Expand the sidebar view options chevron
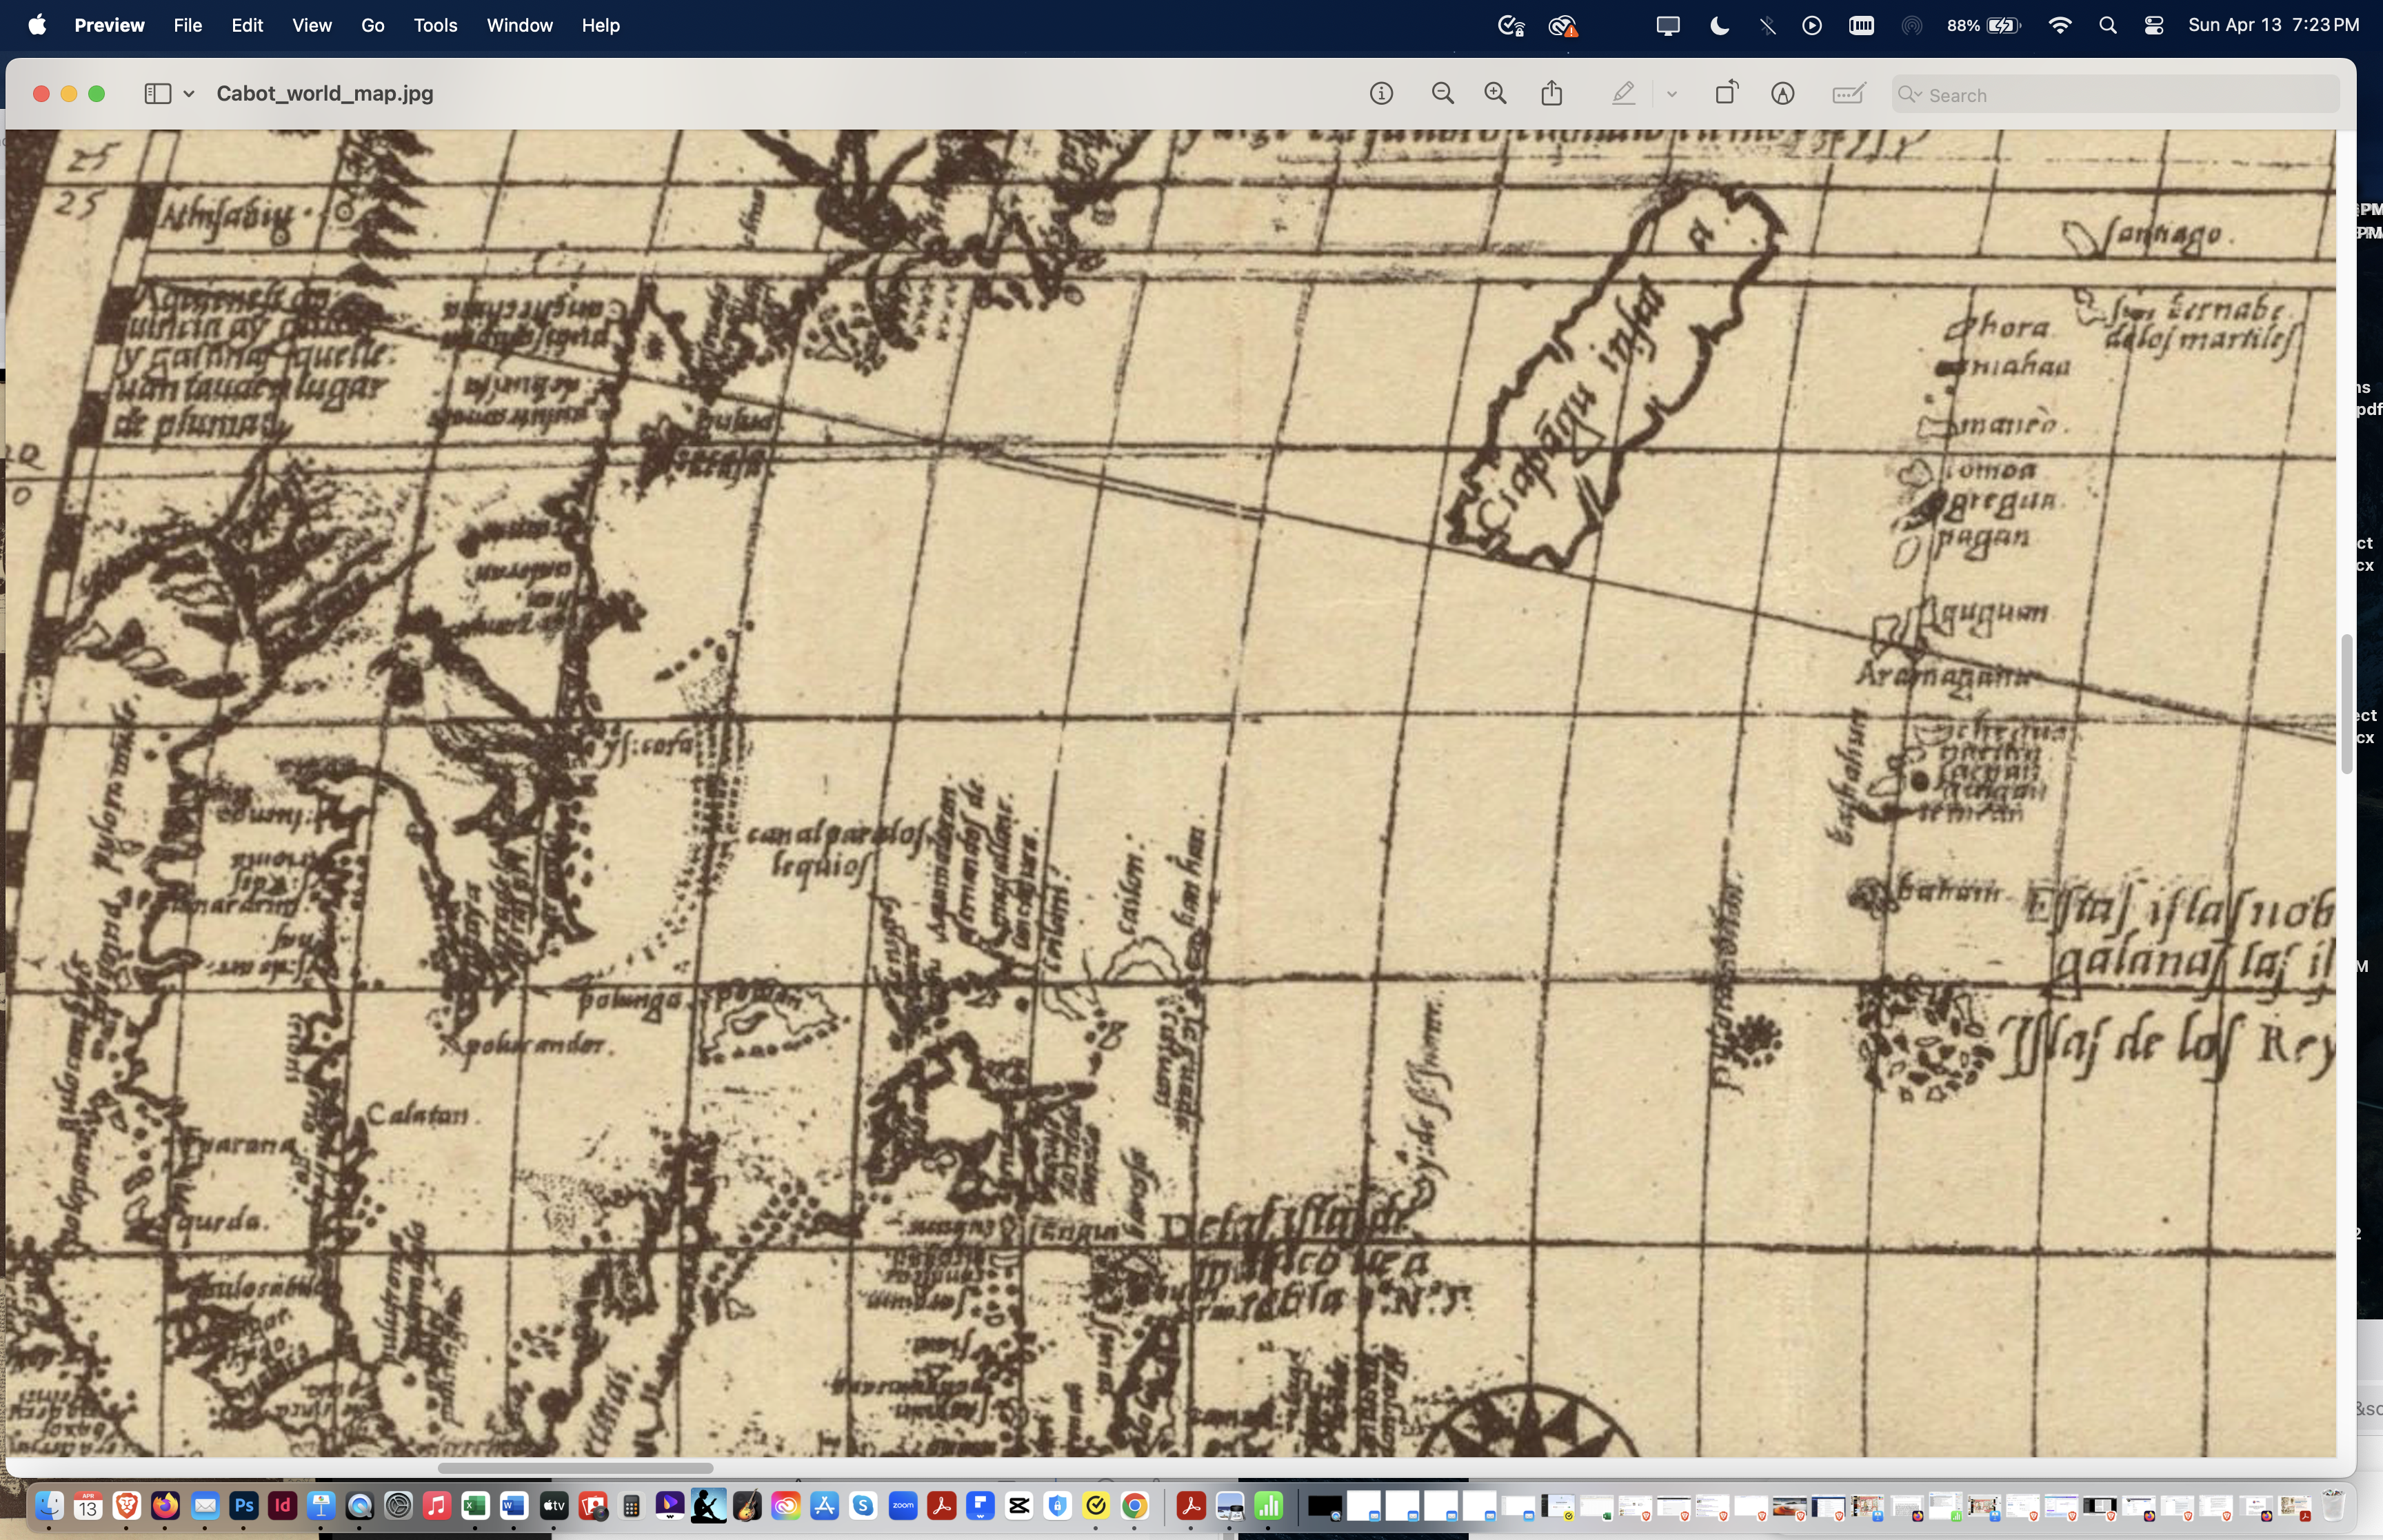 click(188, 94)
